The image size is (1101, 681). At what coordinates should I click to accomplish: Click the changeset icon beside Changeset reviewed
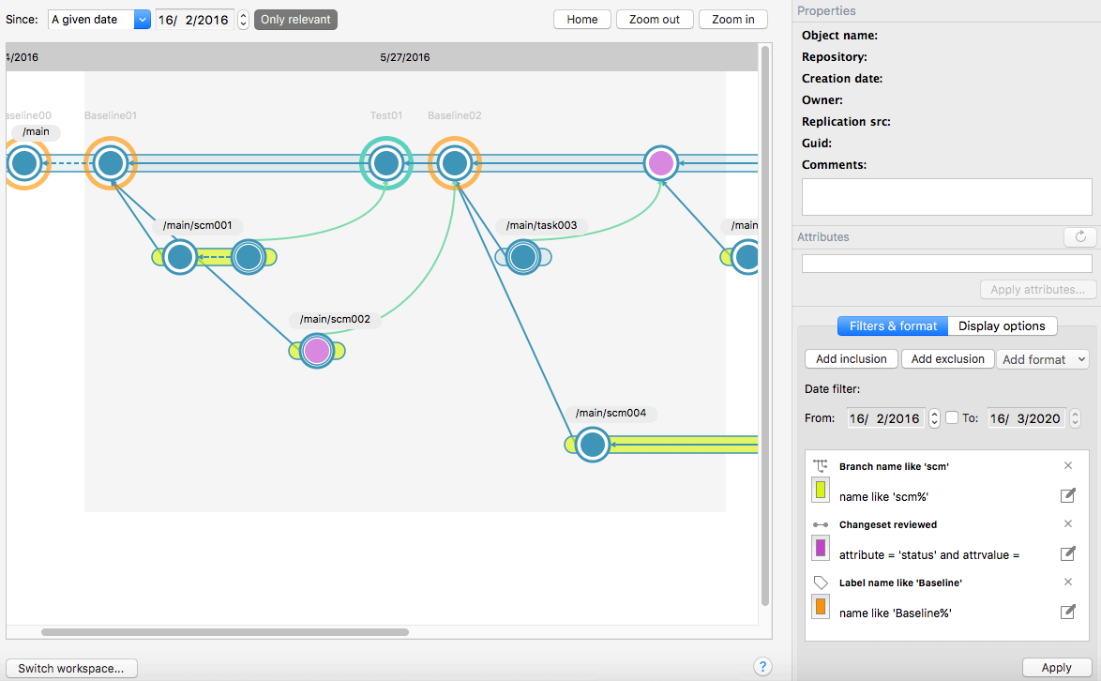coord(821,524)
